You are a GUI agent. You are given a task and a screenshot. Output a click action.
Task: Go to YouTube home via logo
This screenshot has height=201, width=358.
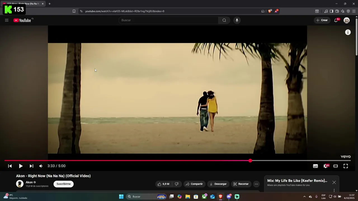click(22, 20)
